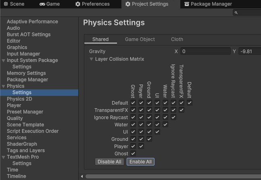This screenshot has height=180, width=261.
Task: Collapse the Layer Collision Matrix foldout
Action: tap(91, 59)
